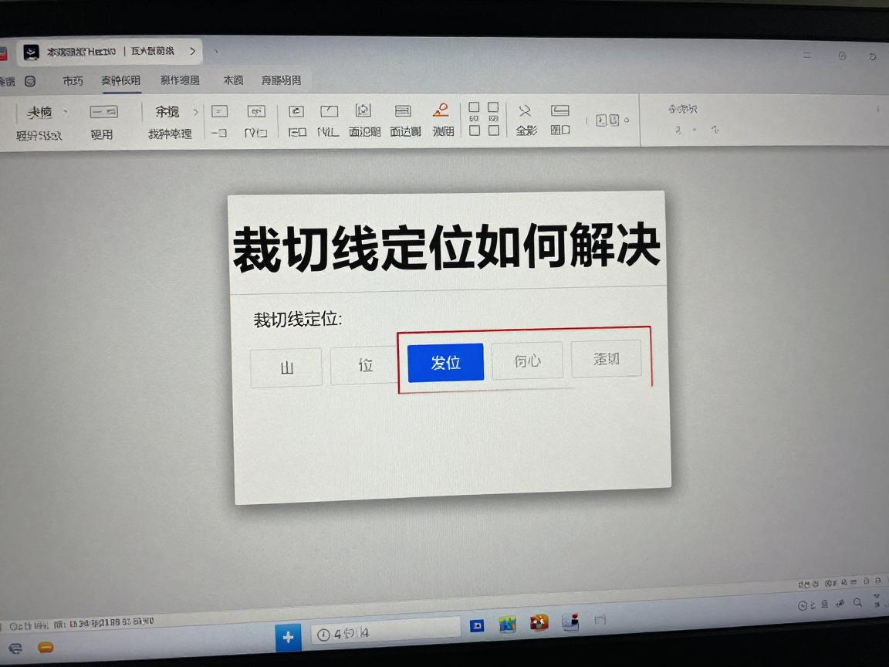
Task: Open the 木圆 ribbon tab
Action: pos(233,80)
